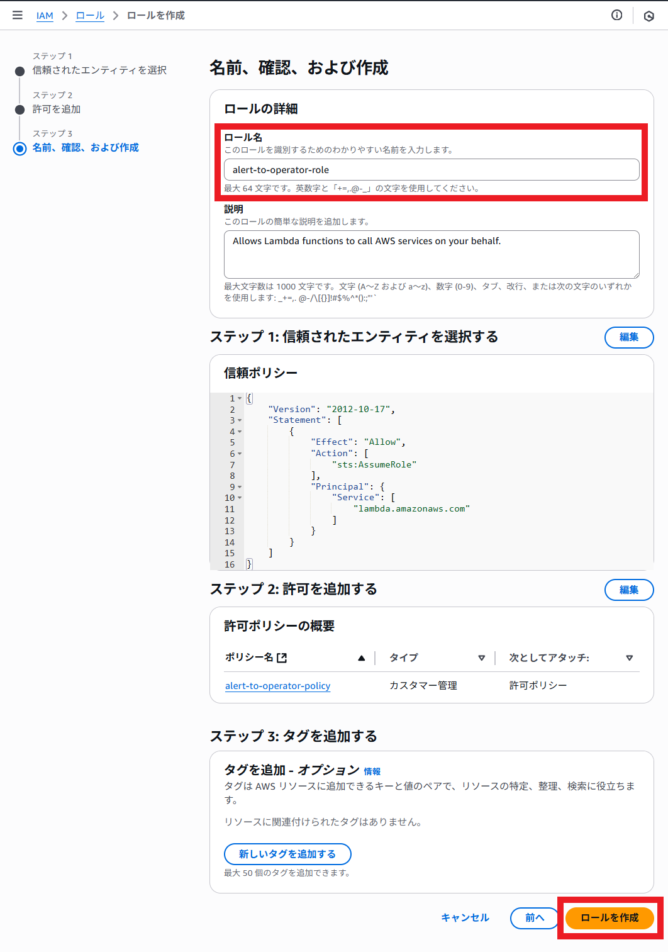Click the 次としてアタッチ column sort arrow

click(x=629, y=658)
